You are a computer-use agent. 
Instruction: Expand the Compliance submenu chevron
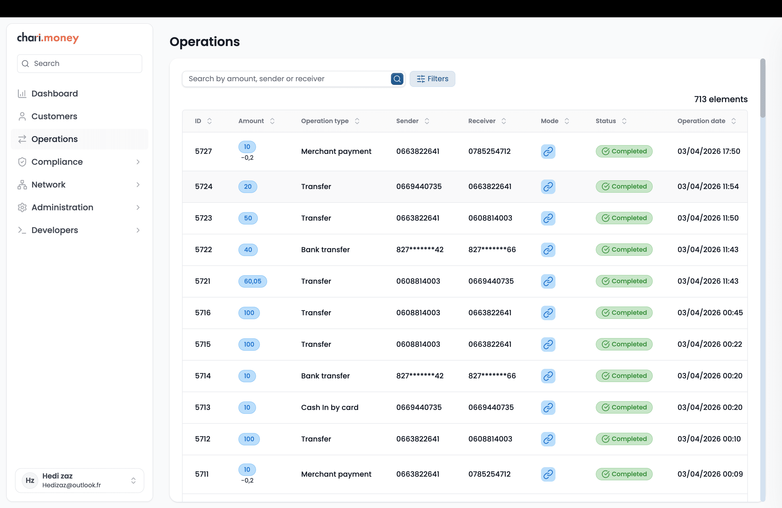(138, 162)
